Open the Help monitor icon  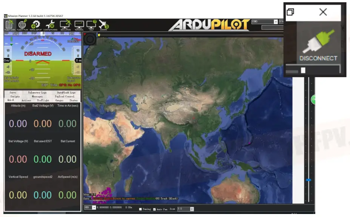coord(91,25)
